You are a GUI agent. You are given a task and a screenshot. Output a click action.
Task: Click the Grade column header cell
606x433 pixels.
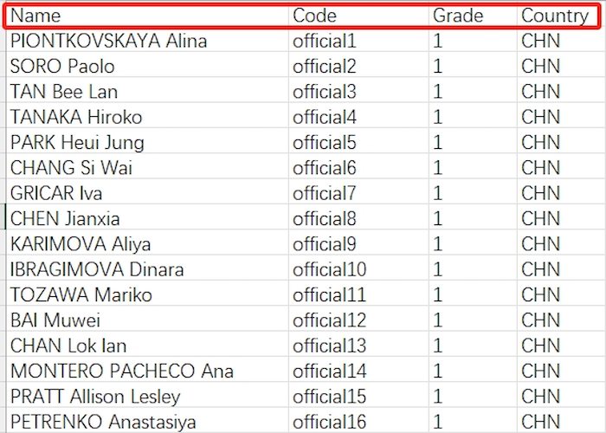pyautogui.click(x=472, y=16)
